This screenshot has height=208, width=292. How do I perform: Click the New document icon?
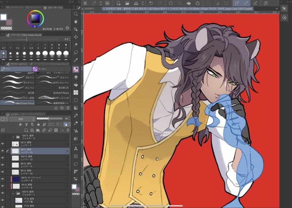click(118, 3)
